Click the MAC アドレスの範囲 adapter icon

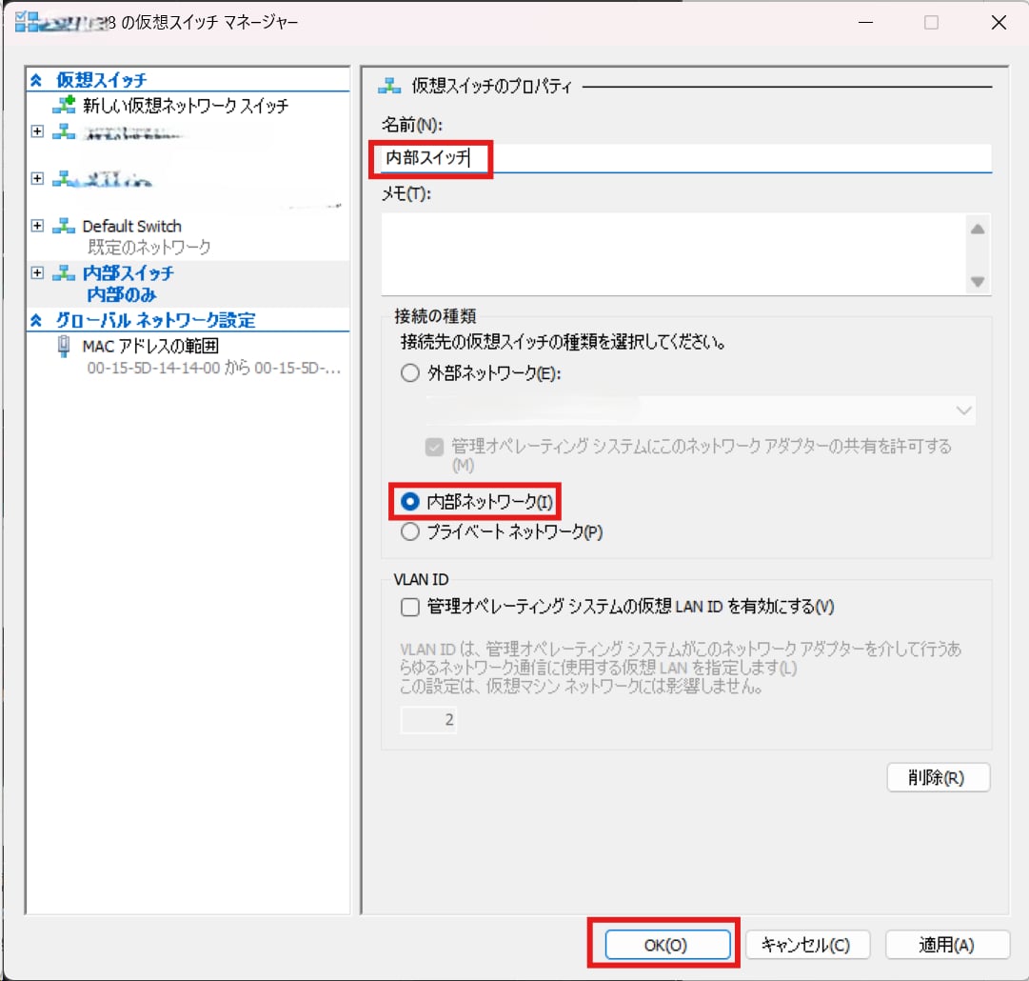point(64,346)
